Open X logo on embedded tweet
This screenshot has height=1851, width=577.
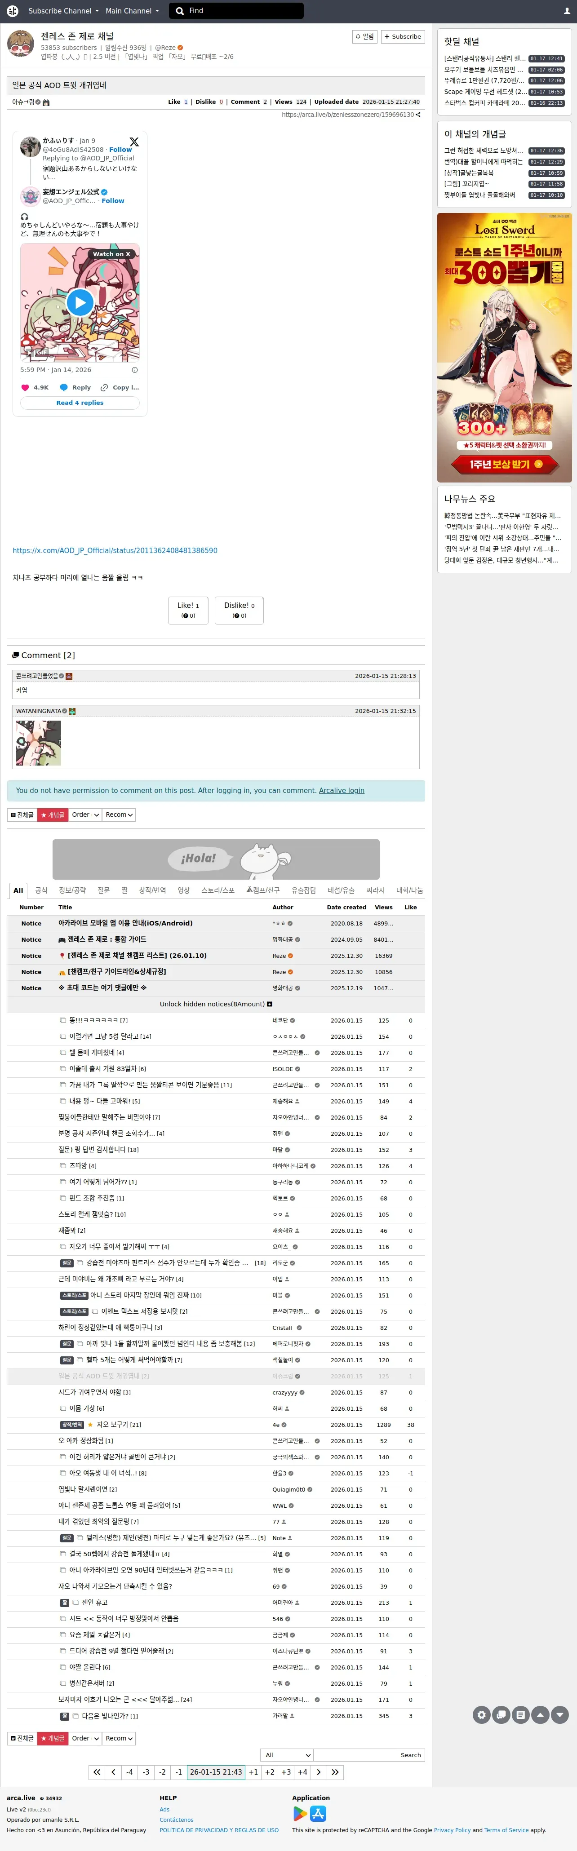pos(133,142)
